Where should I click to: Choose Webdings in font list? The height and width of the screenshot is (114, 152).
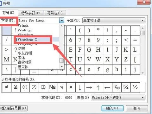click(38, 30)
